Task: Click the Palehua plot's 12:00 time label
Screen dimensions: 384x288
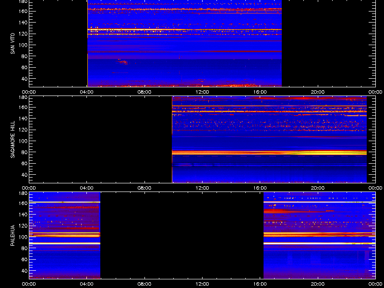Action: click(202, 284)
